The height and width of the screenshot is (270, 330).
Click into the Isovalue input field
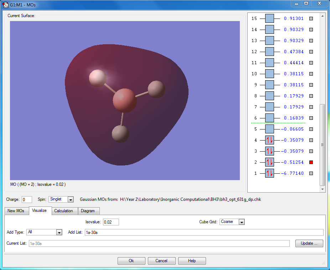(110, 222)
